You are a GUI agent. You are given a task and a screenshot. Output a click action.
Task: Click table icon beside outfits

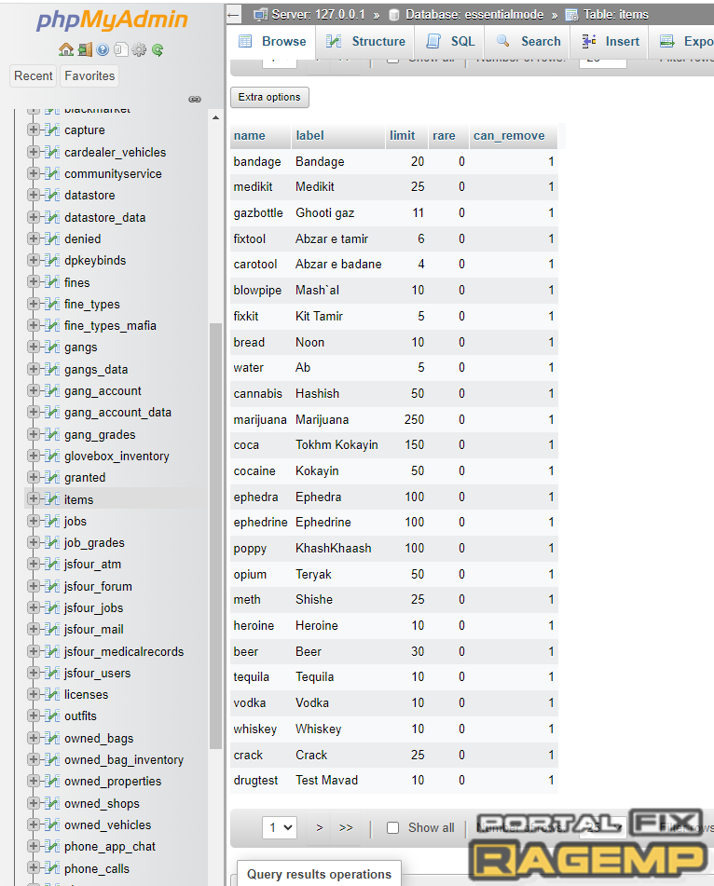pos(52,716)
